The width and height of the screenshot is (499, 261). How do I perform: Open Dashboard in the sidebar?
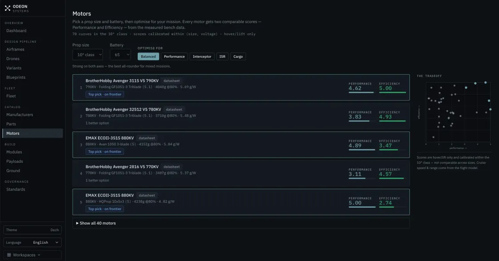pyautogui.click(x=16, y=31)
